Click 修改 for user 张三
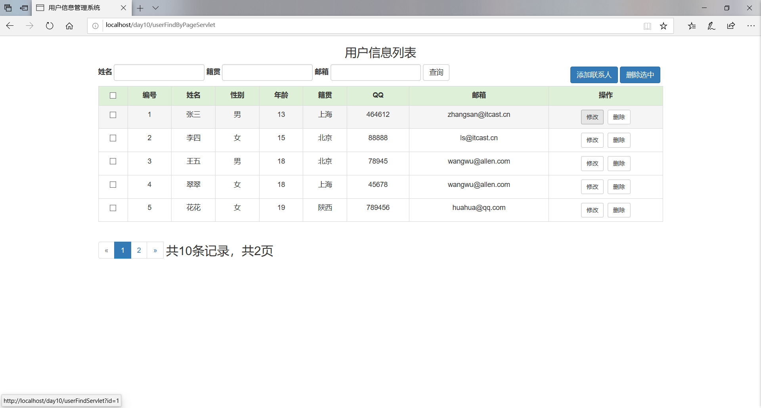The width and height of the screenshot is (761, 408). [592, 117]
